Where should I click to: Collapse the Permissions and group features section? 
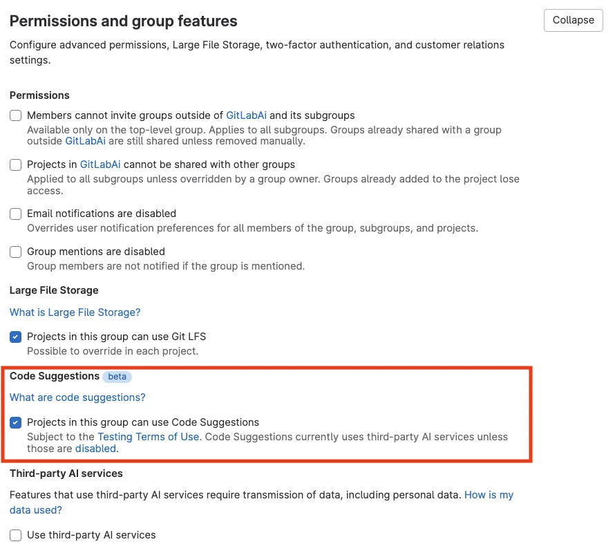click(x=573, y=20)
